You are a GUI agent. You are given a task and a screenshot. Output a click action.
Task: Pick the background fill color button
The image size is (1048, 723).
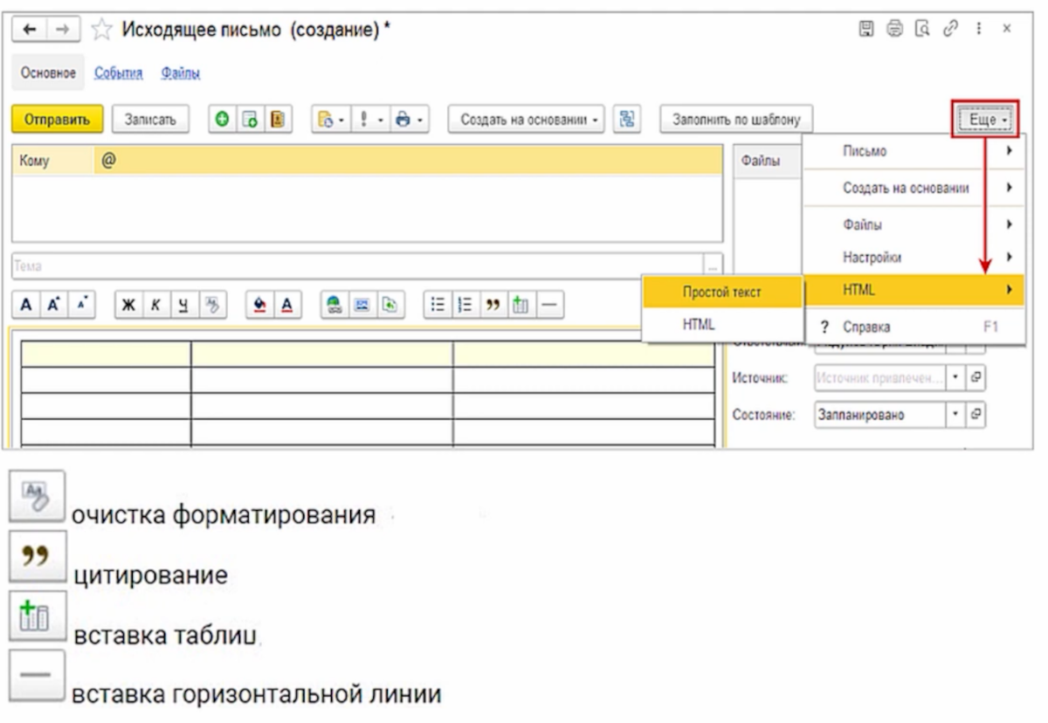click(x=260, y=305)
